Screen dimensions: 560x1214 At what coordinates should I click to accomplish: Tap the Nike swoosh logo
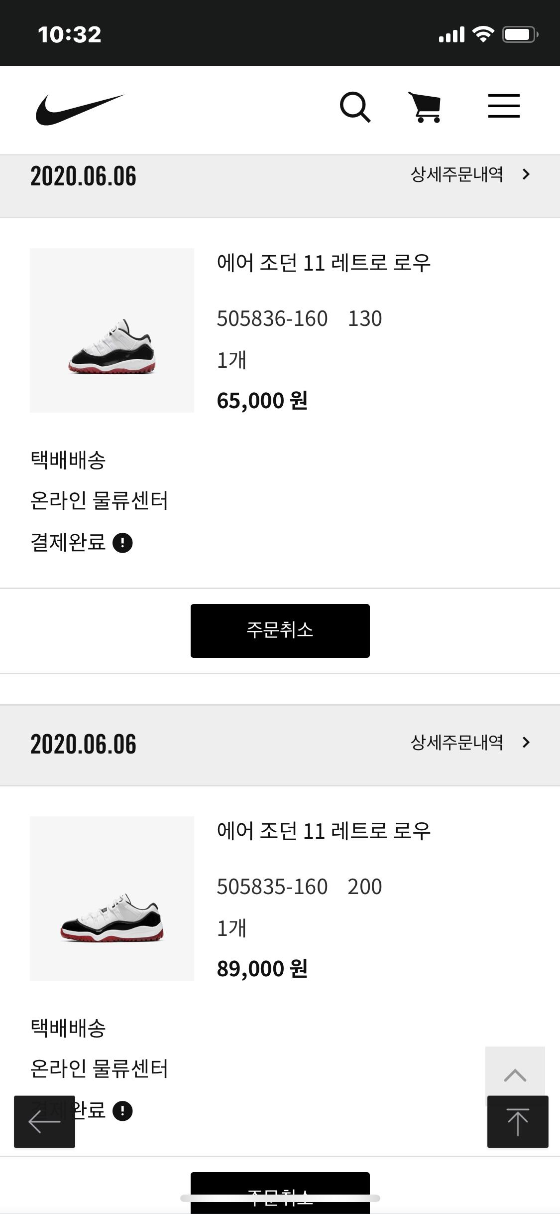click(80, 109)
